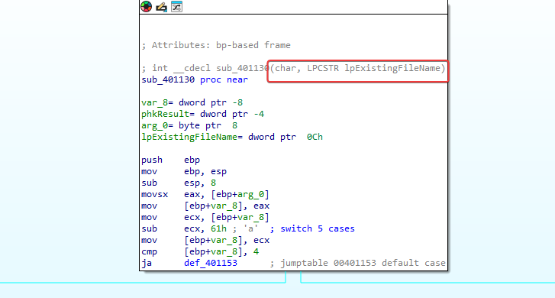
Task: Select the Attributes bp-based frame comment
Action: pos(216,45)
